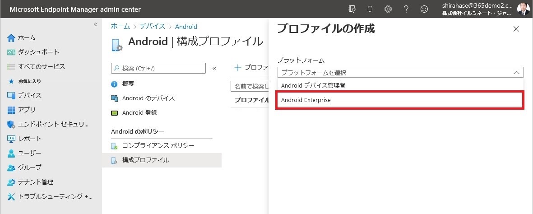Screen dimensions: 533x214
Task: Open エンドポイント セキュリティ shield item
Action: [x=48, y=124]
